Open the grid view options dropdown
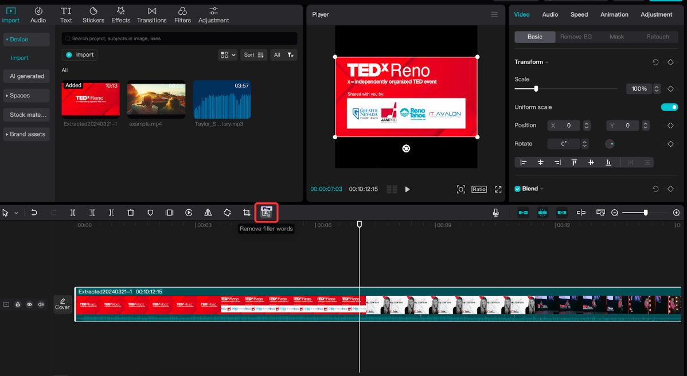Viewport: 687px width, 376px height. tap(228, 55)
